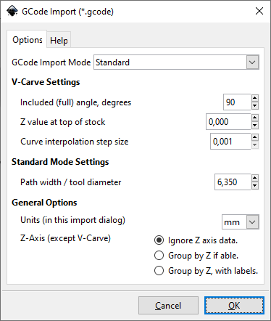Screen dimensions: 271x321
Task: Increase the included angle with up arrow
Action: pyautogui.click(x=255, y=98)
